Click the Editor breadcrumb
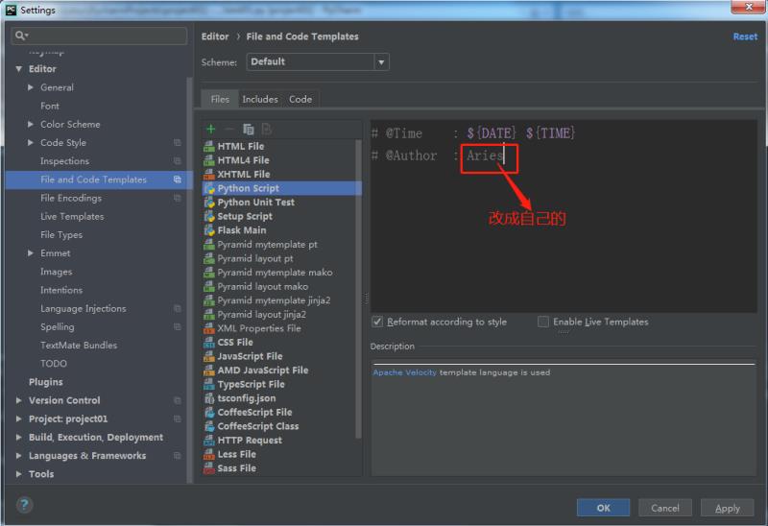768x526 pixels. pos(215,36)
